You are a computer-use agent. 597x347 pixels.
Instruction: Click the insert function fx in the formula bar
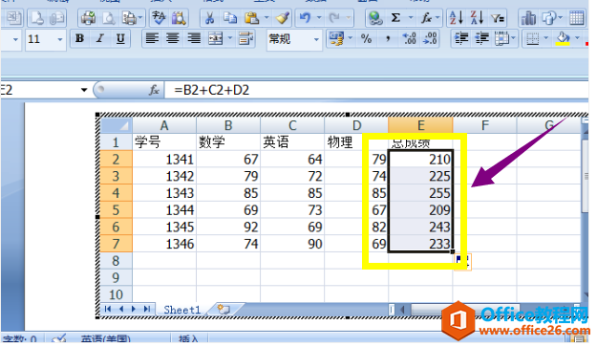(154, 90)
